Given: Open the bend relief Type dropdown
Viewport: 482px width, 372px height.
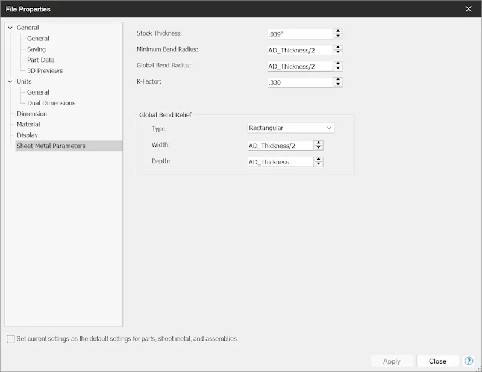Looking at the screenshot, I should (x=291, y=128).
